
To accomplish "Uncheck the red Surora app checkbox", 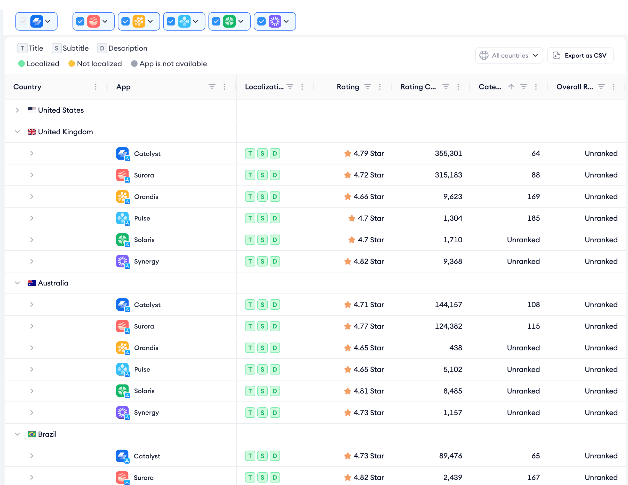I will click(81, 21).
